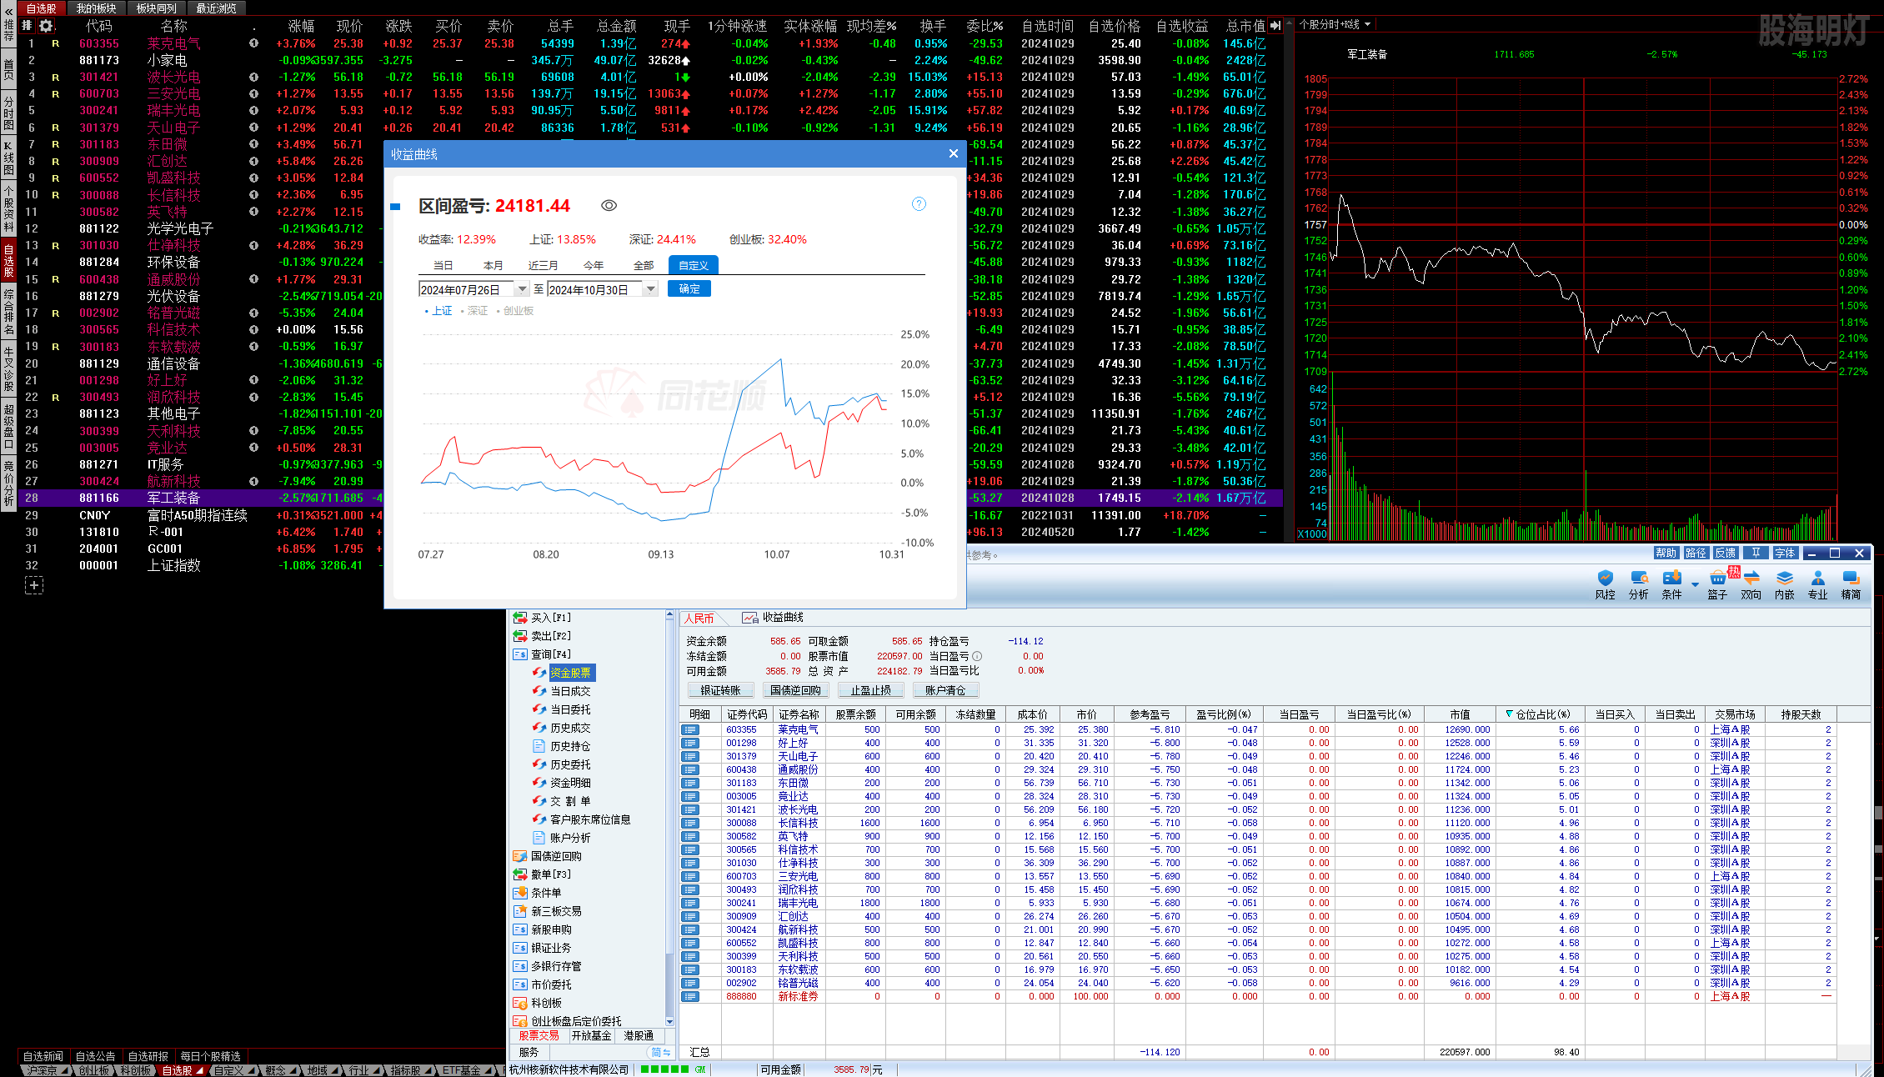
Task: Pin the trading window with the pin icon
Action: (1756, 553)
